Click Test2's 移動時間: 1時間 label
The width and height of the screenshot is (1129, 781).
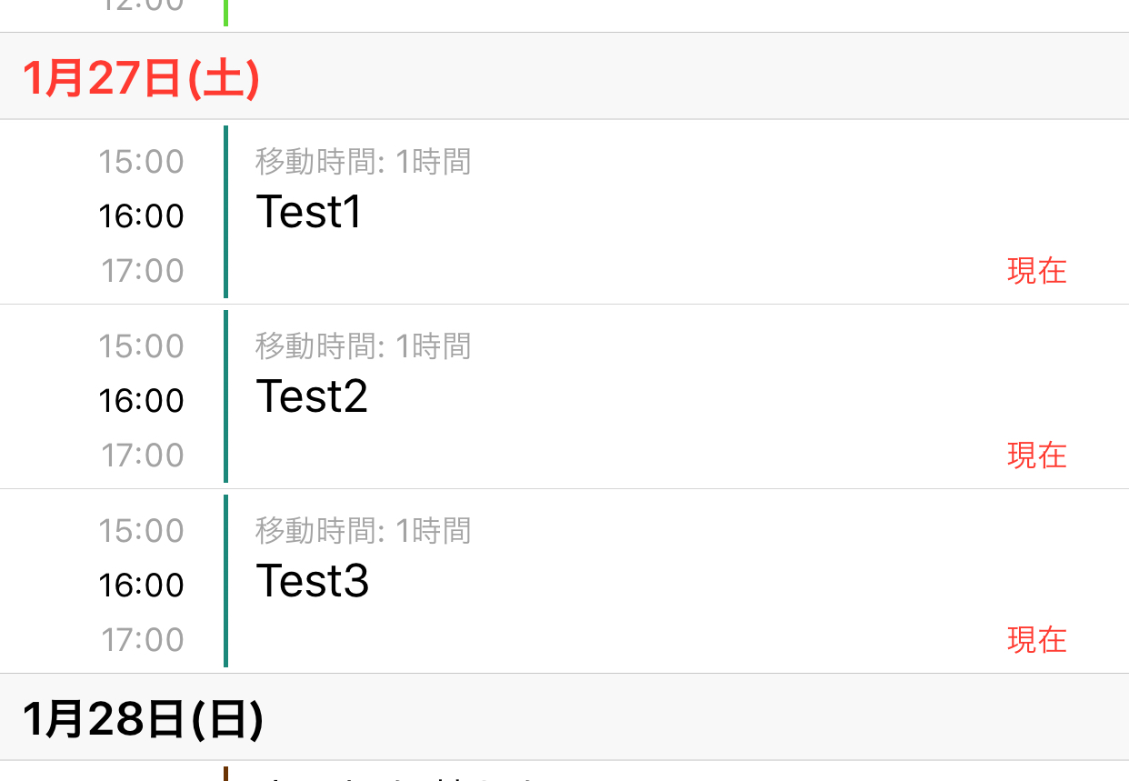pyautogui.click(x=363, y=347)
